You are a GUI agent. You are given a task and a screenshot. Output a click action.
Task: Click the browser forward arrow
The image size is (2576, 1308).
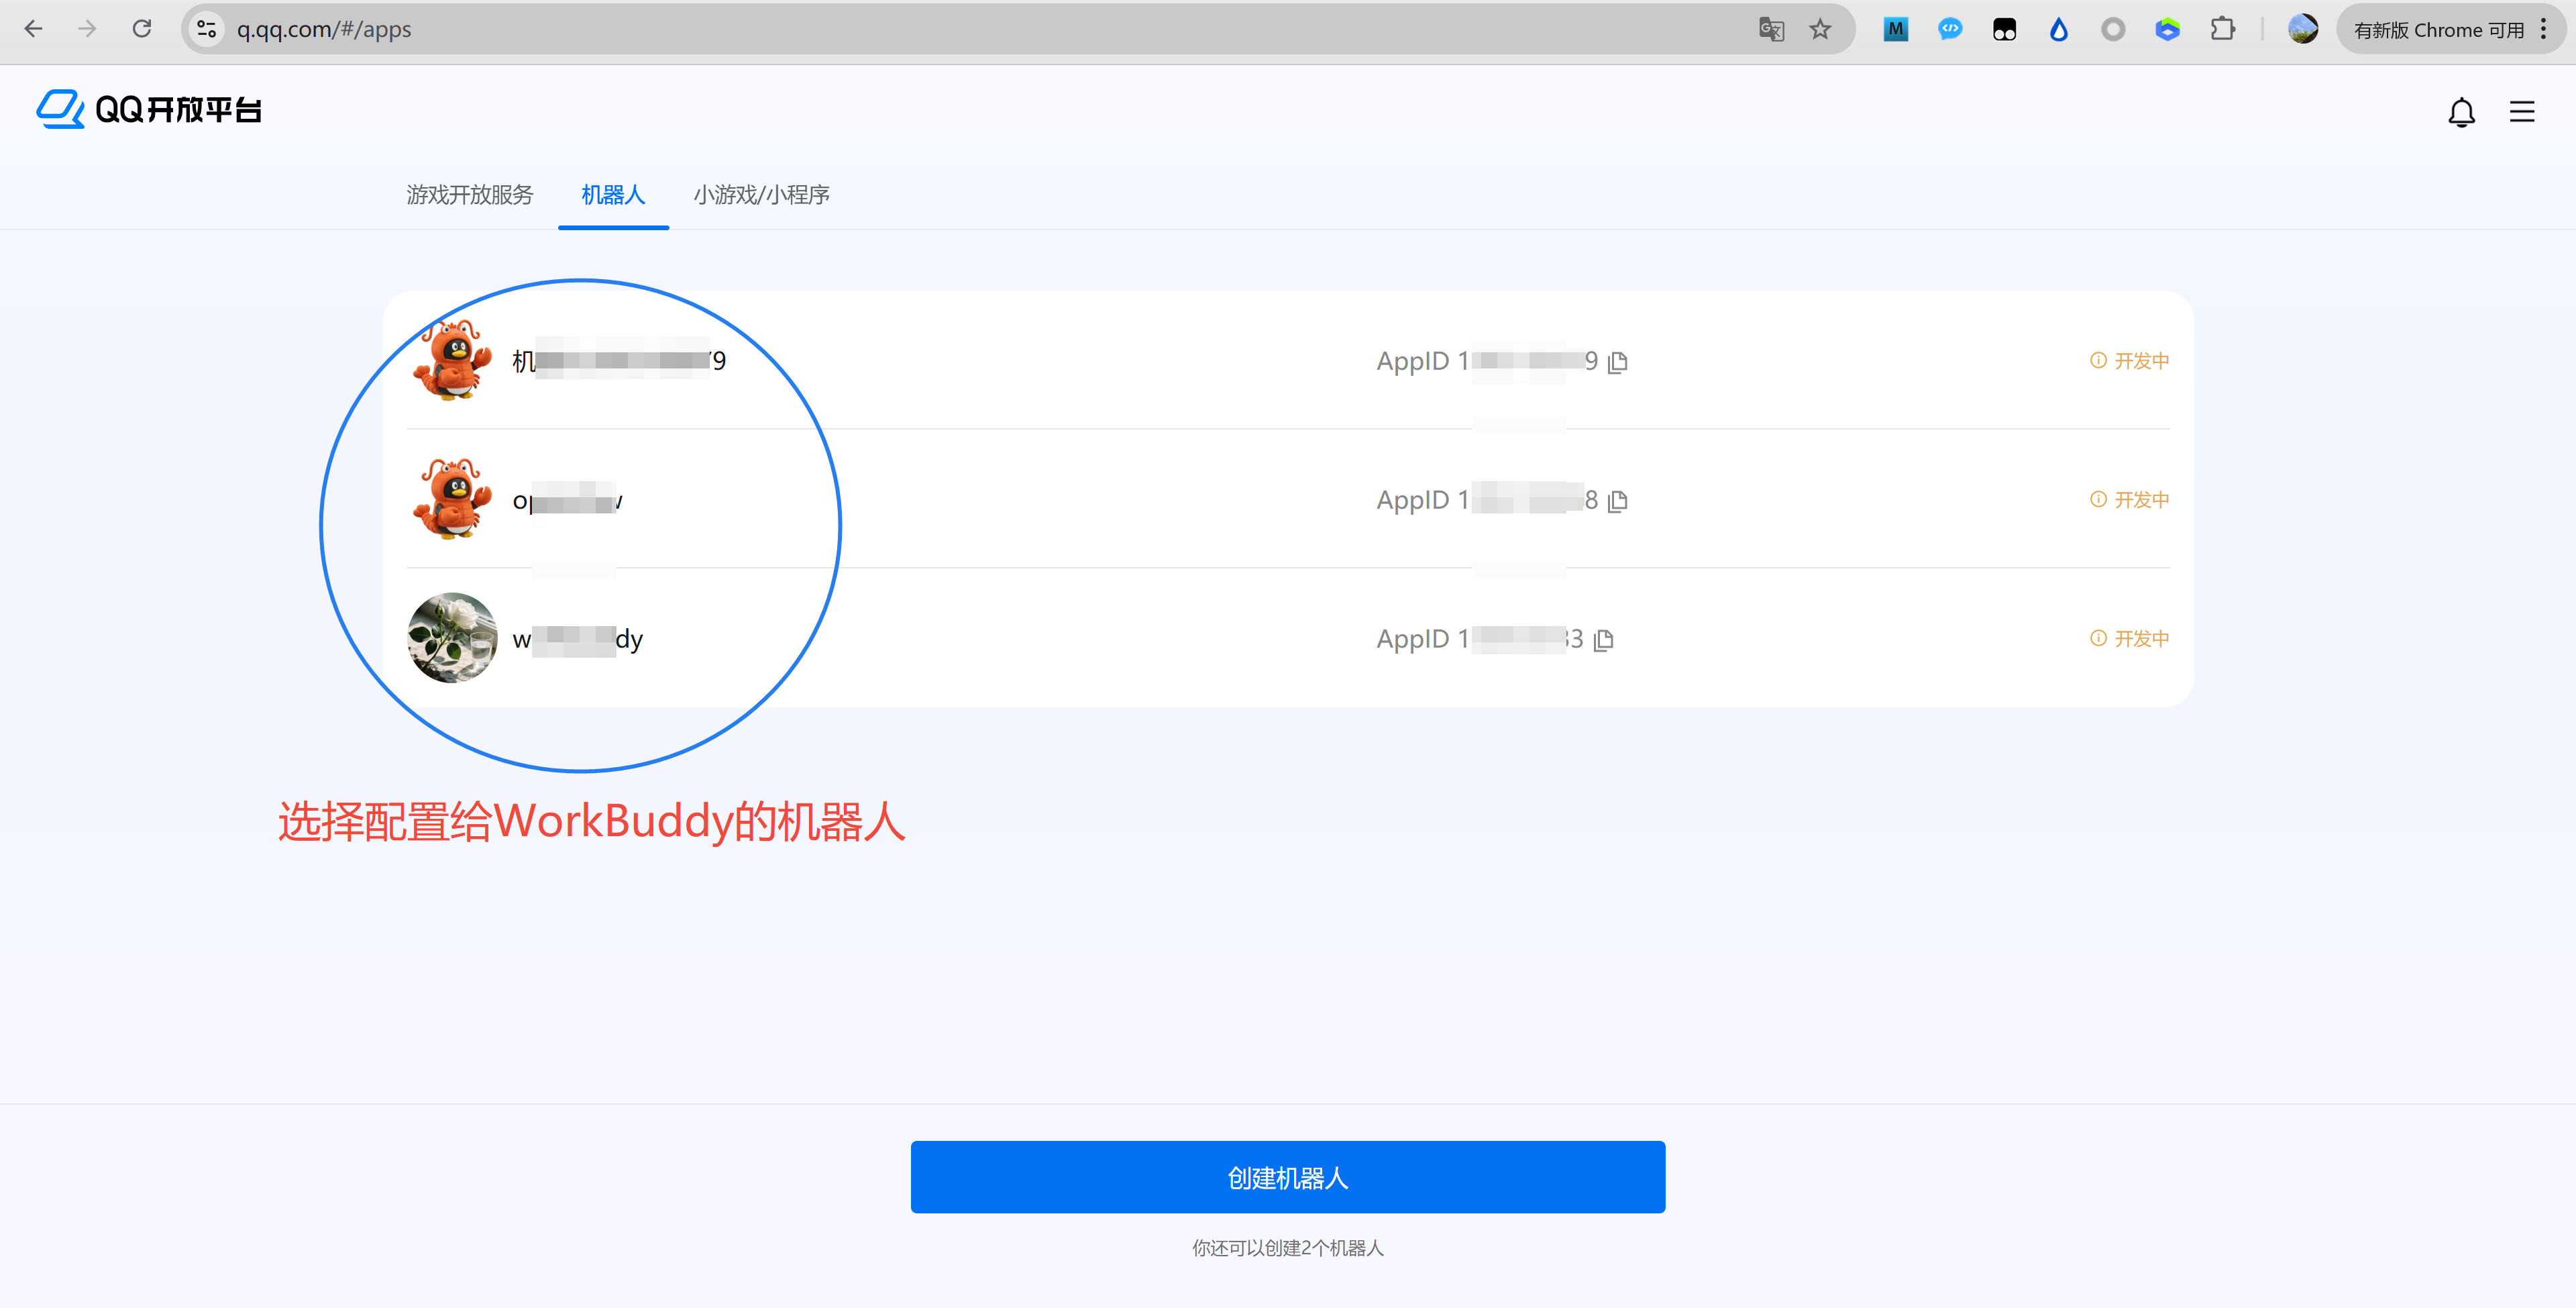[87, 29]
